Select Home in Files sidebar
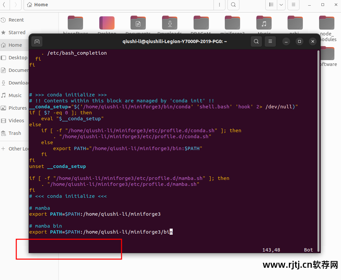 (14, 45)
